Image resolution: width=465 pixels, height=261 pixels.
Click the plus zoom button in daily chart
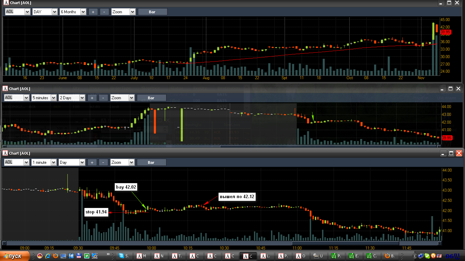pyautogui.click(x=93, y=12)
